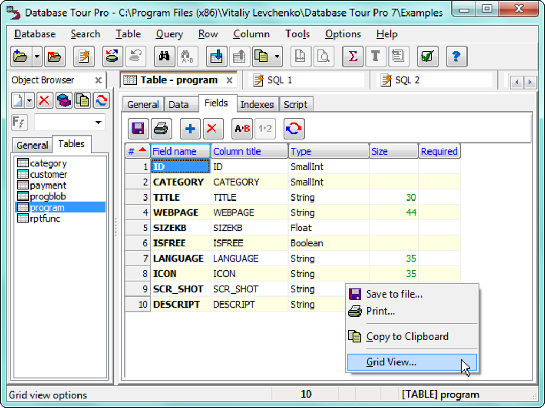Open the Sigma aggregate functions tool
The width and height of the screenshot is (545, 408).
tap(352, 56)
